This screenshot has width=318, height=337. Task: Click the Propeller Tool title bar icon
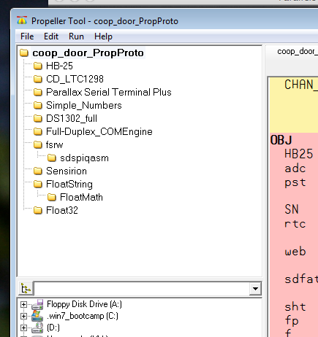point(22,21)
